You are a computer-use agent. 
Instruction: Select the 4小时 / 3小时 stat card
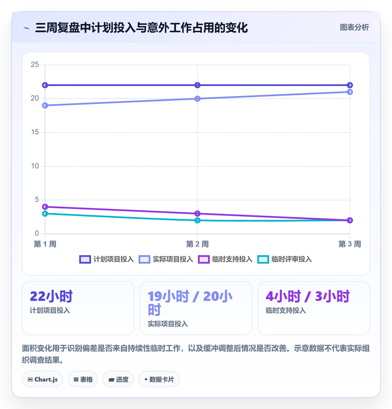tap(314, 308)
